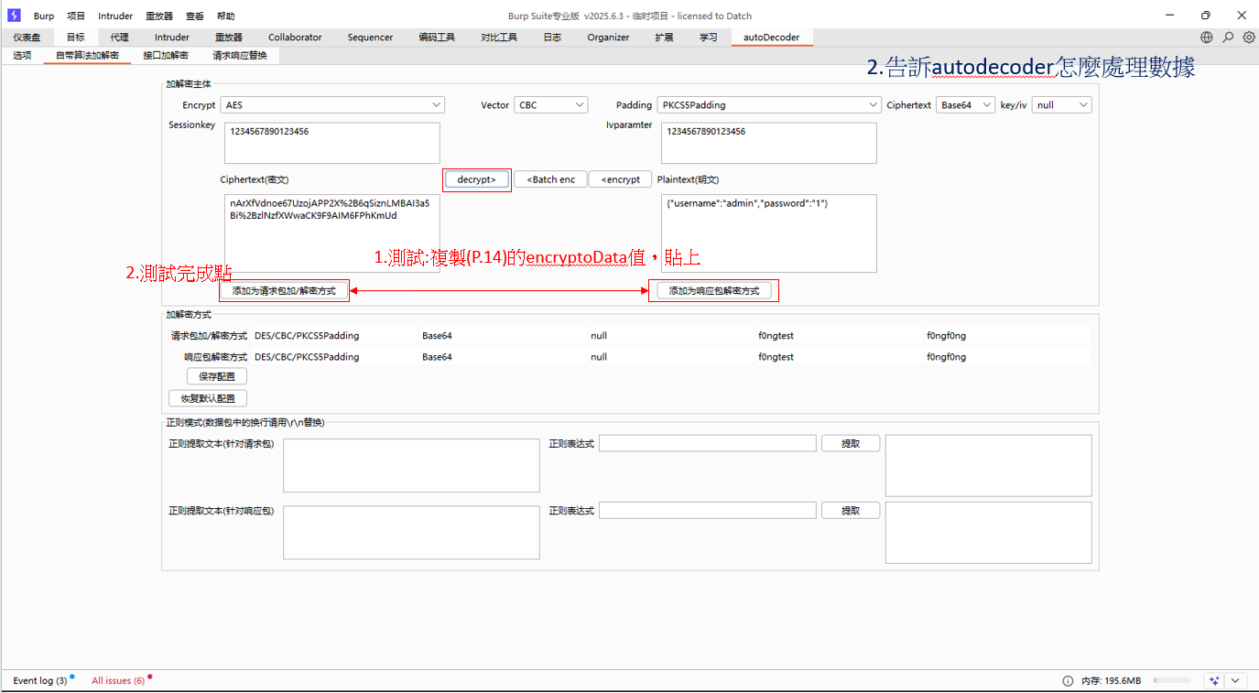1259x693 pixels.
Task: Switch to the 扩展 tab
Action: pyautogui.click(x=664, y=38)
